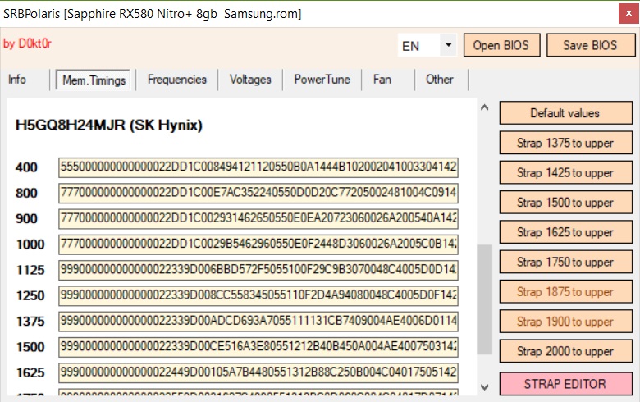Click Default values button
Viewport: 640px width, 402px height.
pos(565,113)
